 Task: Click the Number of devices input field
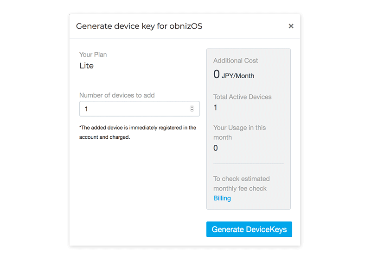click(x=140, y=109)
